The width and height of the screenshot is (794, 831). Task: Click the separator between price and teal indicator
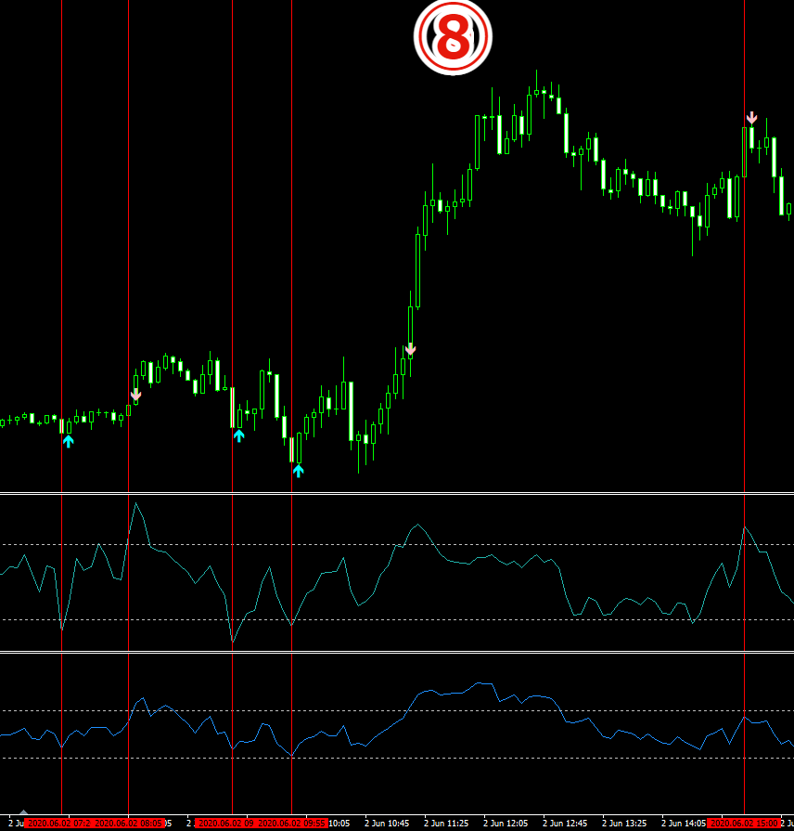(x=397, y=494)
